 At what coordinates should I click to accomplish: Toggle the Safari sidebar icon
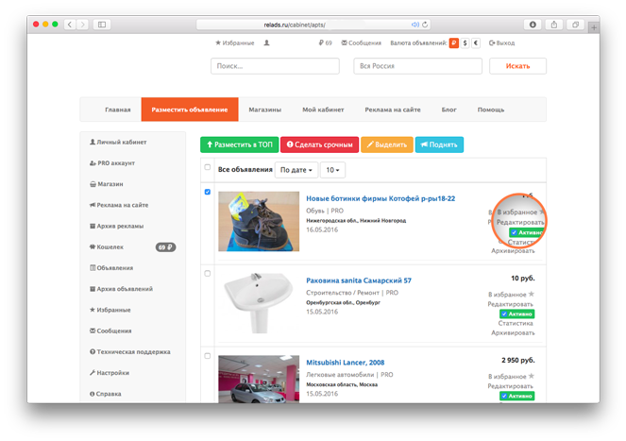[x=101, y=24]
